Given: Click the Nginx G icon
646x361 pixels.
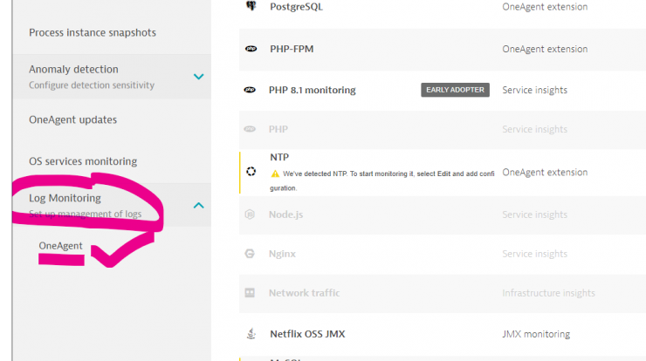Looking at the screenshot, I should tap(250, 254).
